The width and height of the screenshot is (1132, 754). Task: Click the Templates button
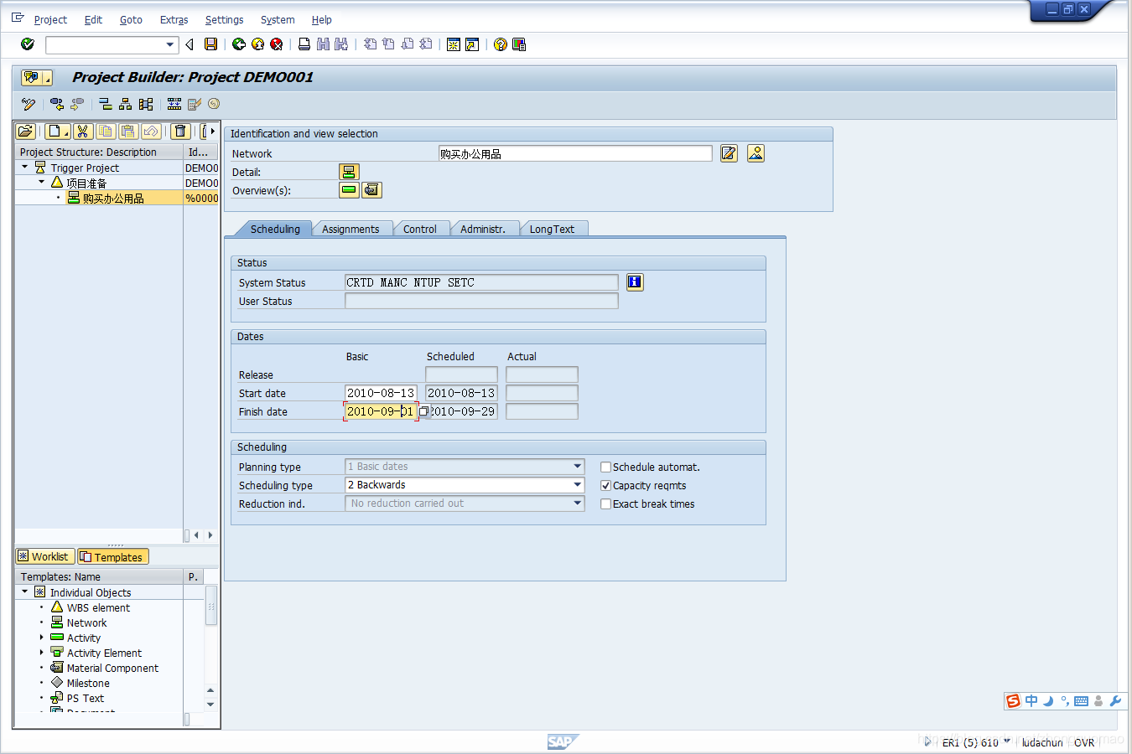[x=113, y=556]
